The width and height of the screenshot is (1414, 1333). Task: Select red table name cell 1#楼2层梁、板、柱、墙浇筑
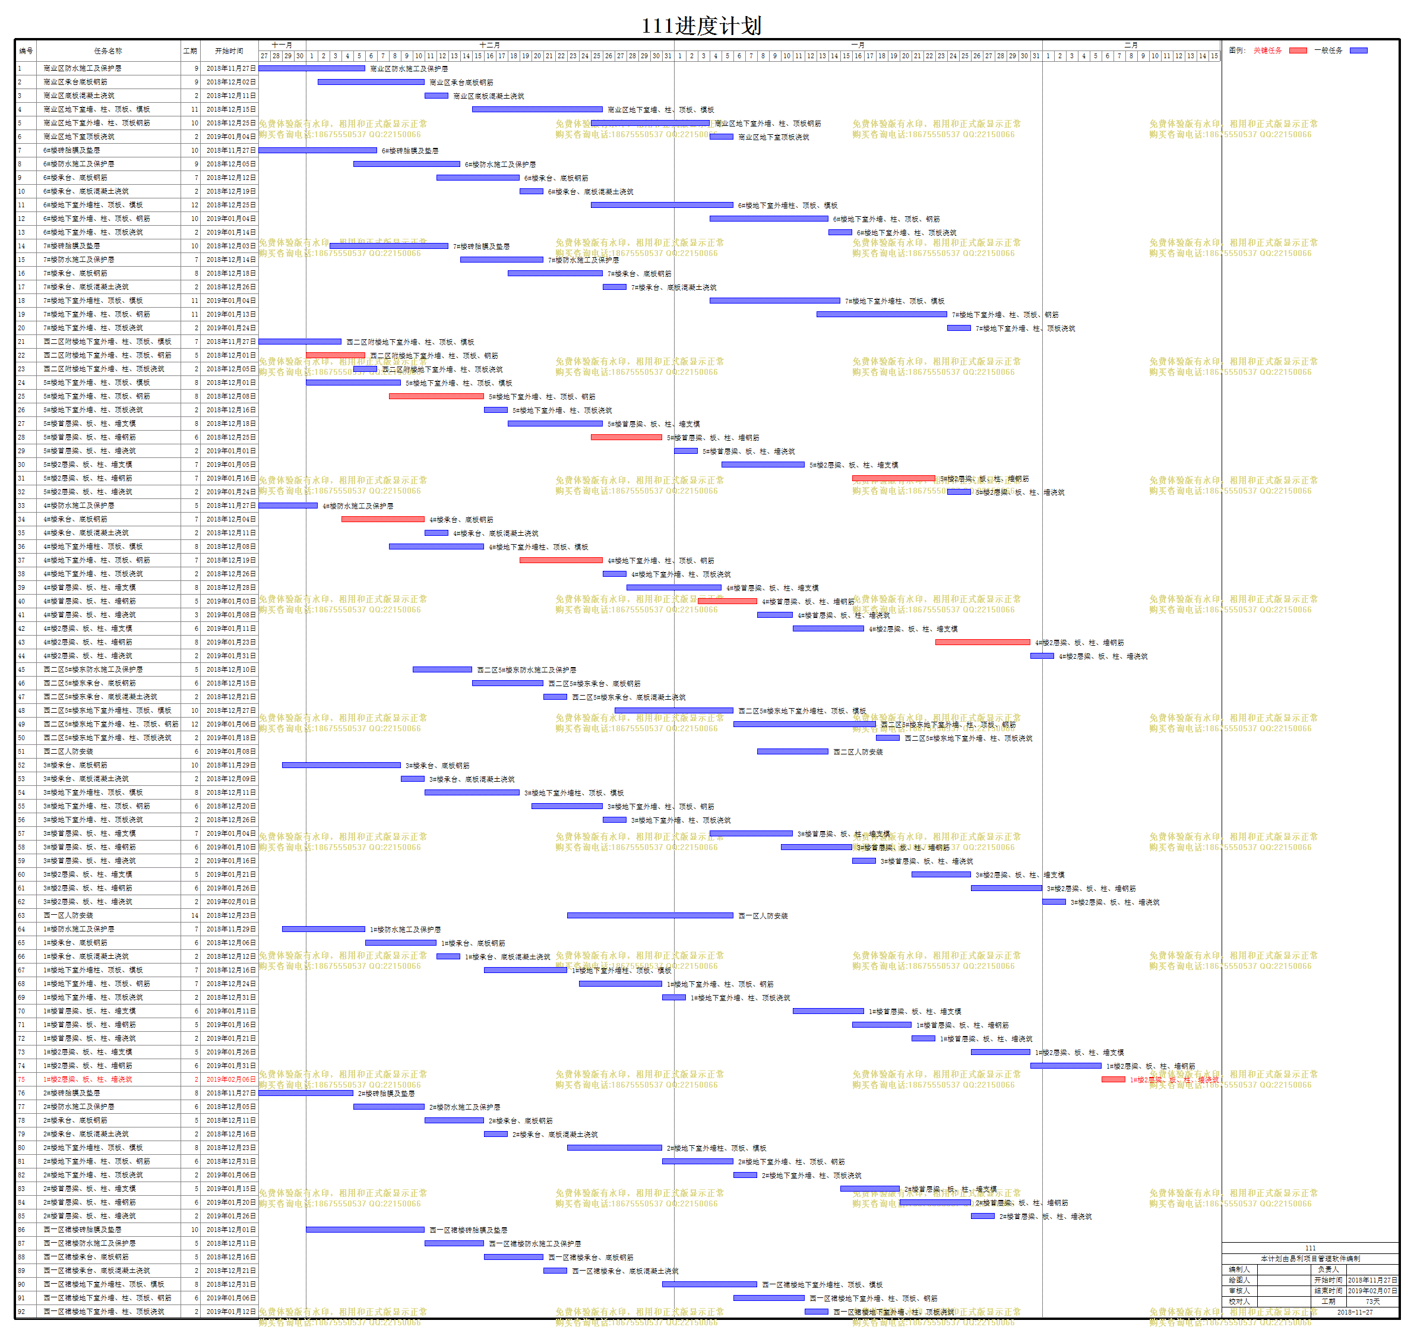click(x=108, y=1080)
